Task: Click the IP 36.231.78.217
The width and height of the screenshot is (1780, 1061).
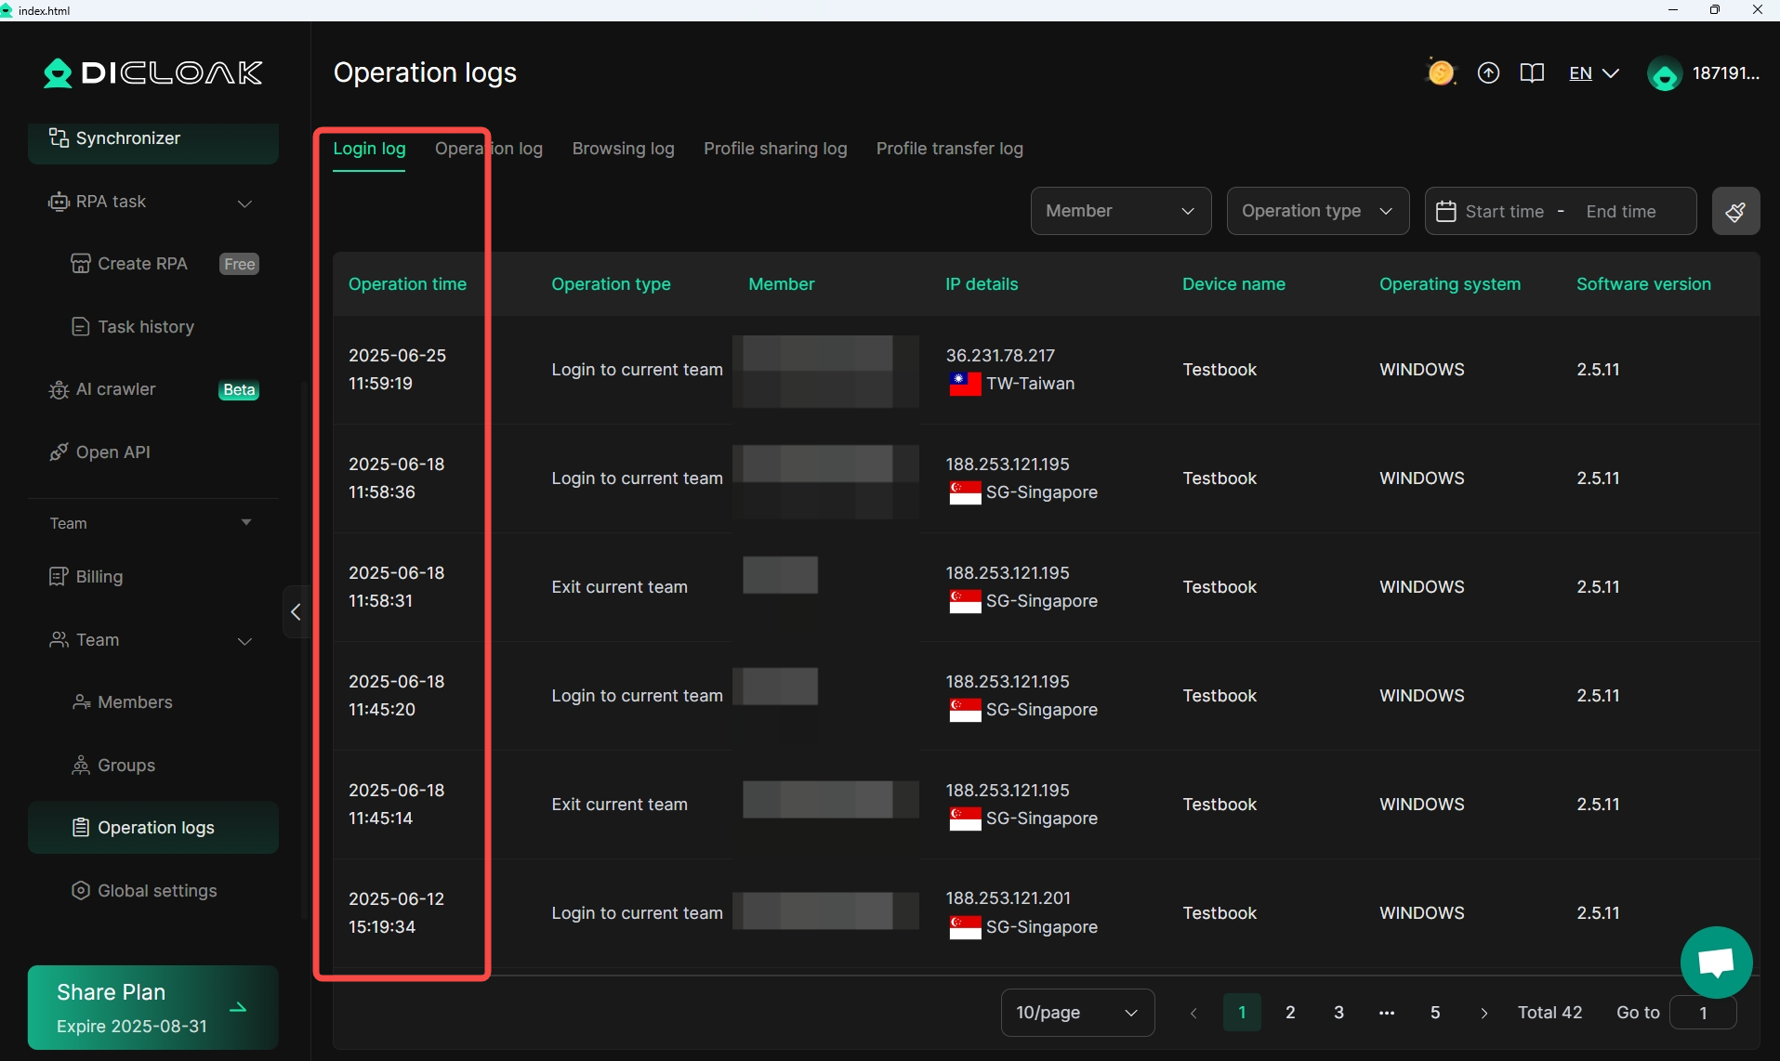Action: click(1000, 355)
